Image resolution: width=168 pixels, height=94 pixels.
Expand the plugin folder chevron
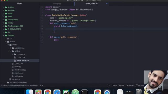[4, 14]
